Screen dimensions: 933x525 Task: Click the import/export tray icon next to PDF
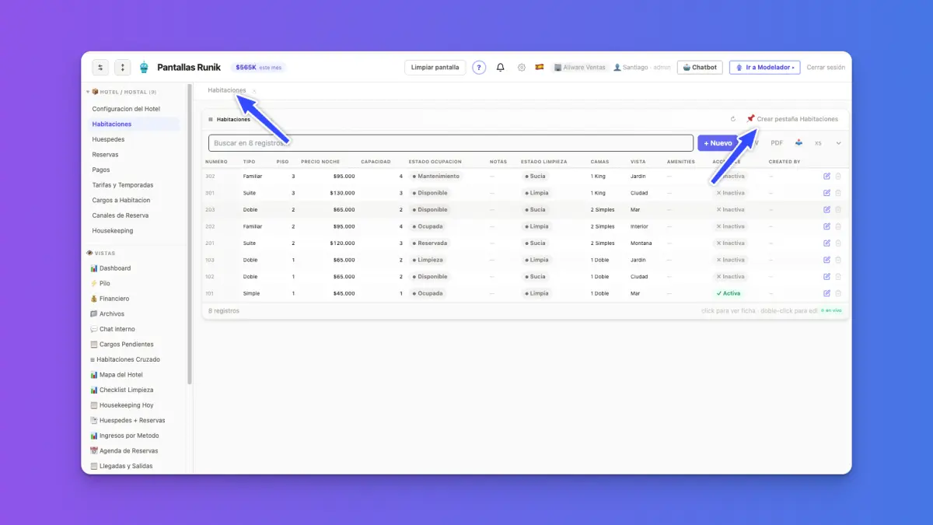[x=798, y=143]
